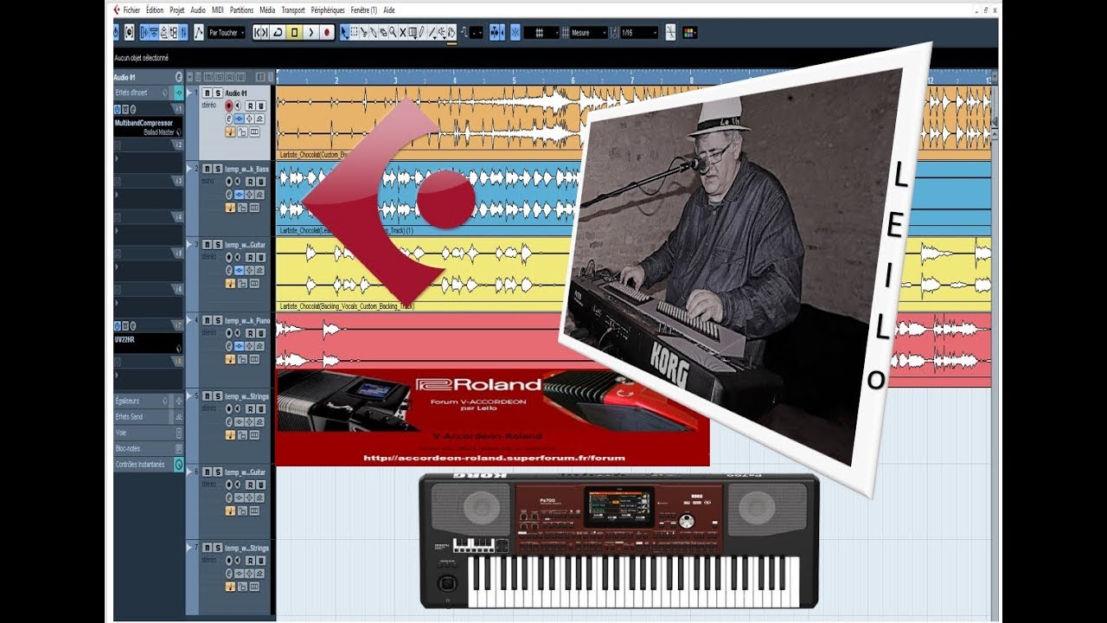Toggle Snap on/off icon

point(515,32)
